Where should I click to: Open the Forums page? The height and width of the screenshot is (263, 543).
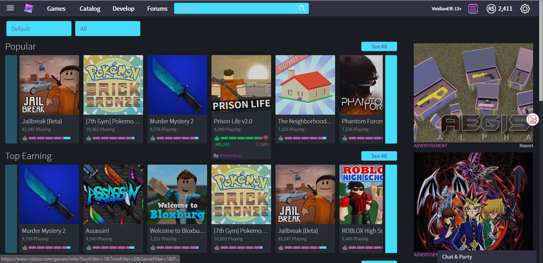pos(157,8)
